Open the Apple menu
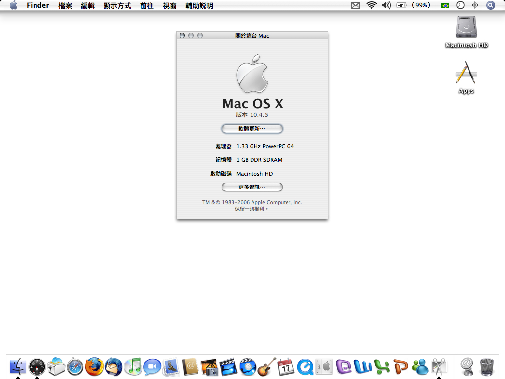This screenshot has height=379, width=505. [13, 5]
